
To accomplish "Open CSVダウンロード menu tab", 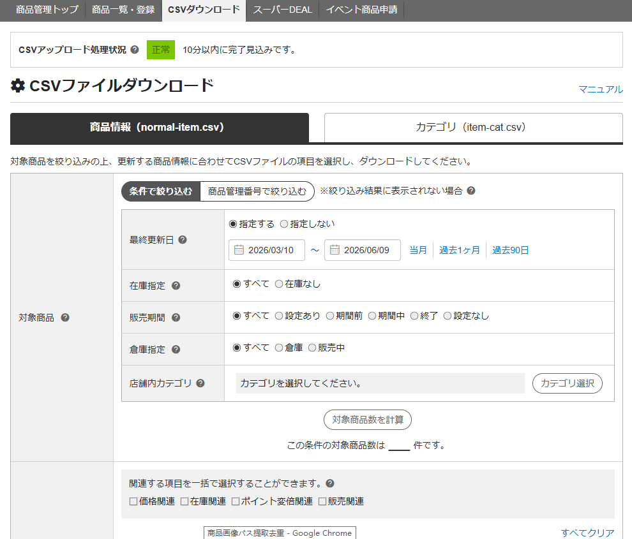I will (x=204, y=10).
